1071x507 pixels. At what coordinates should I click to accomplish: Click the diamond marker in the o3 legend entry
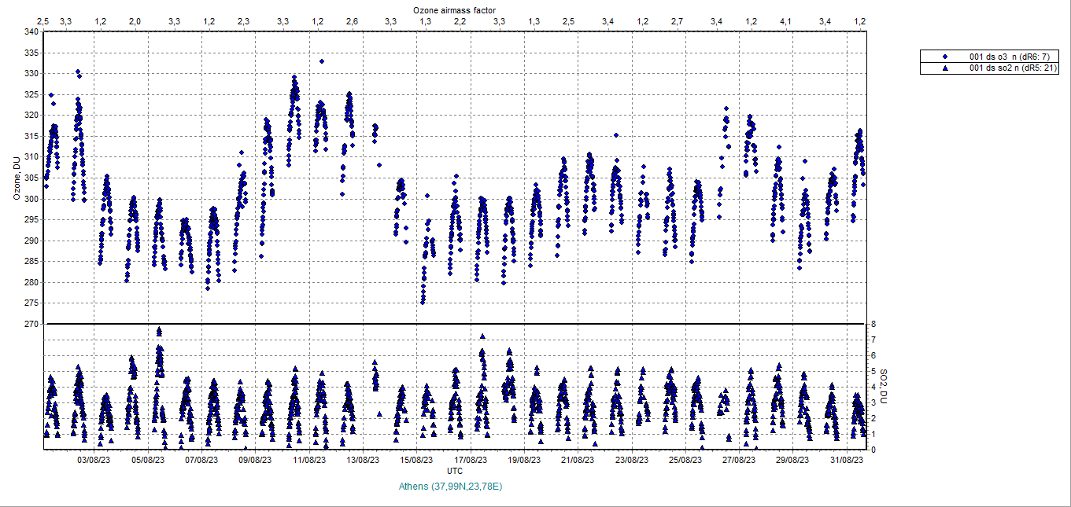point(945,57)
